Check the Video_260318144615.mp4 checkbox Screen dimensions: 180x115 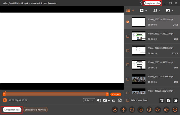pyautogui.click(x=128, y=50)
